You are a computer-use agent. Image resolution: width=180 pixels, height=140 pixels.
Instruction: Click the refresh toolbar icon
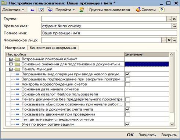41,10
